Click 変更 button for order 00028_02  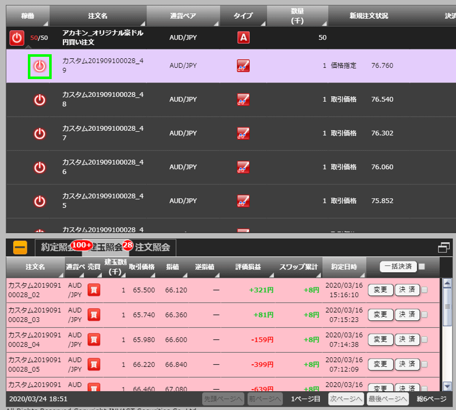click(x=380, y=290)
